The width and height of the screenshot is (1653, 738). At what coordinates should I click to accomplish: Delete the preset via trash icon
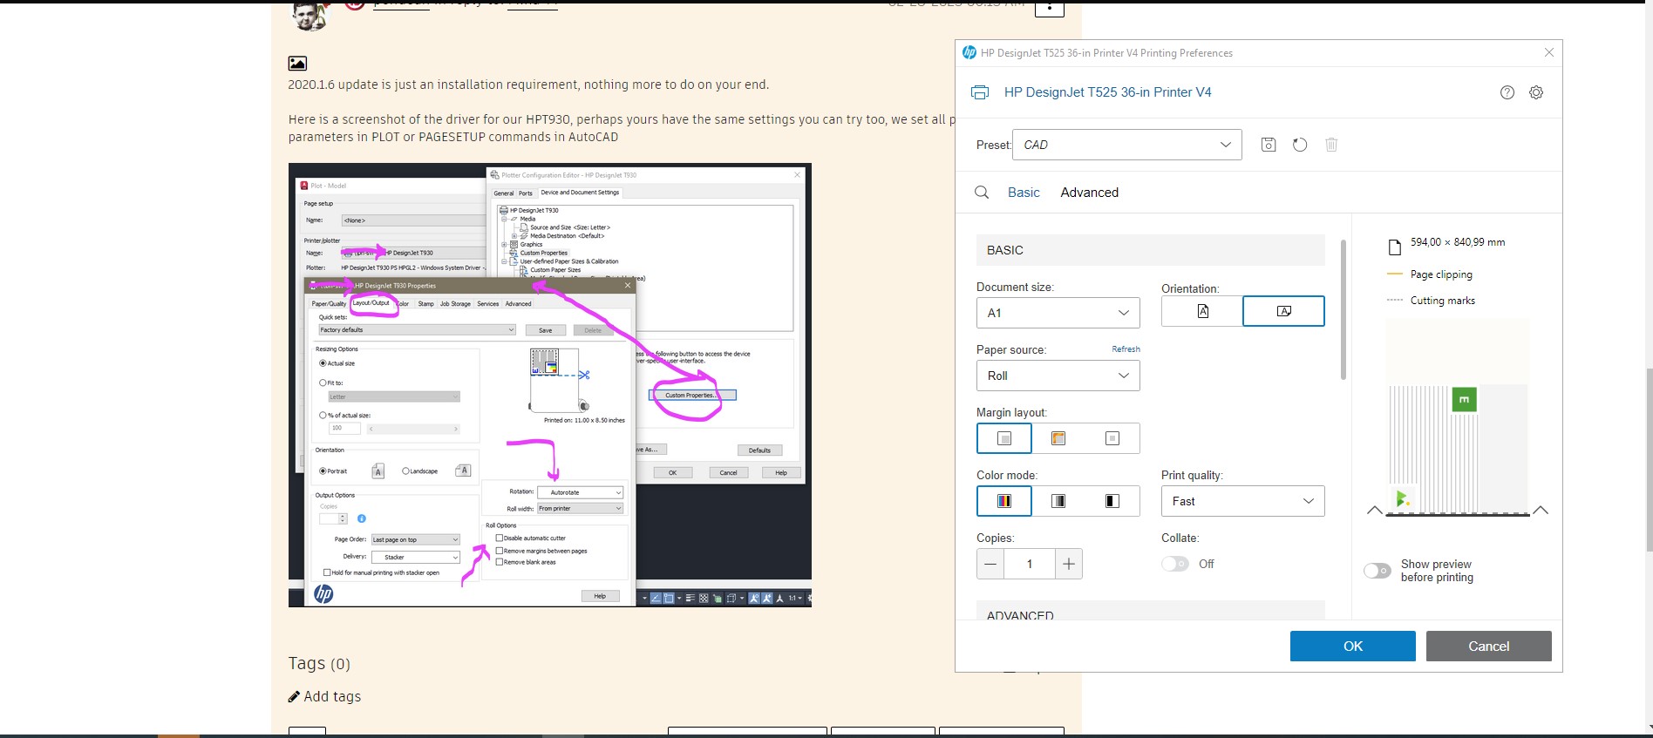(1331, 145)
